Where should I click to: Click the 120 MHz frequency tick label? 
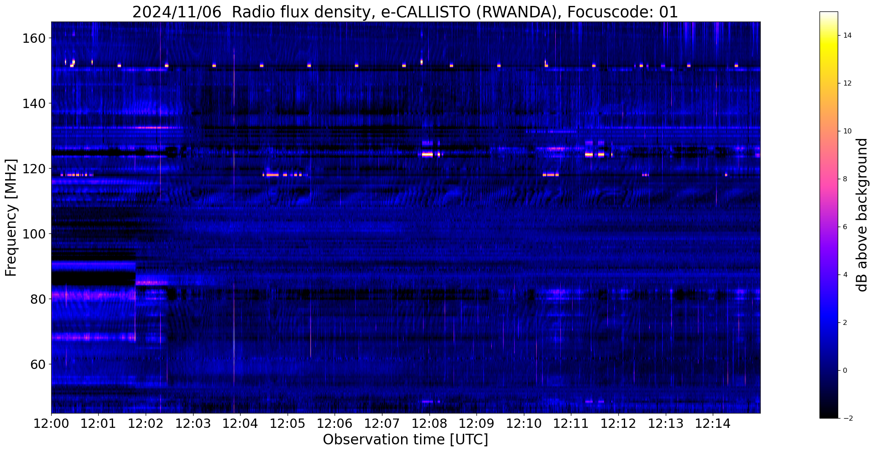(33, 169)
